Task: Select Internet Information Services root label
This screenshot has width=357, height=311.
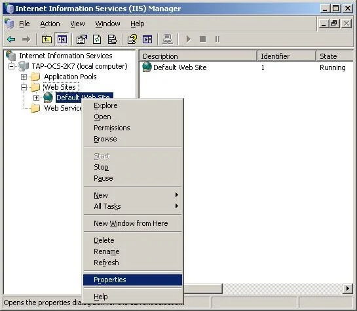Action: (x=66, y=56)
